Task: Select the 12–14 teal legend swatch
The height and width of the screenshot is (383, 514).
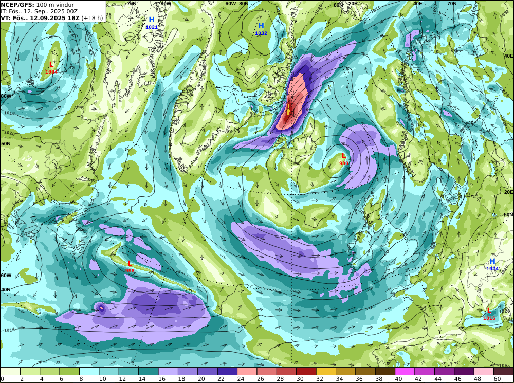Action: coord(128,371)
